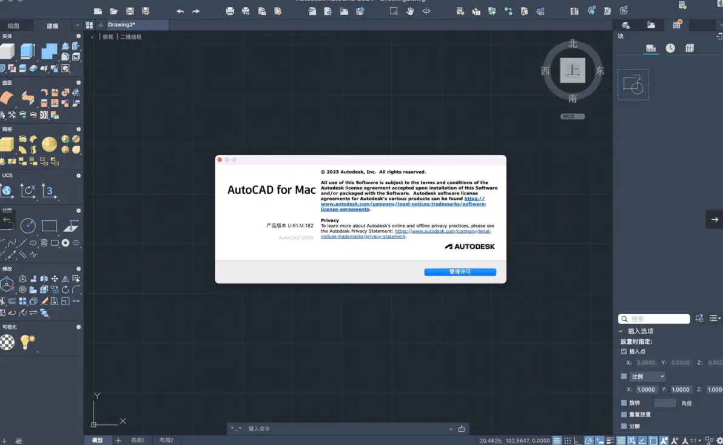This screenshot has height=445, width=723.
Task: Click the 旋转 angle input field
Action: [665, 403]
